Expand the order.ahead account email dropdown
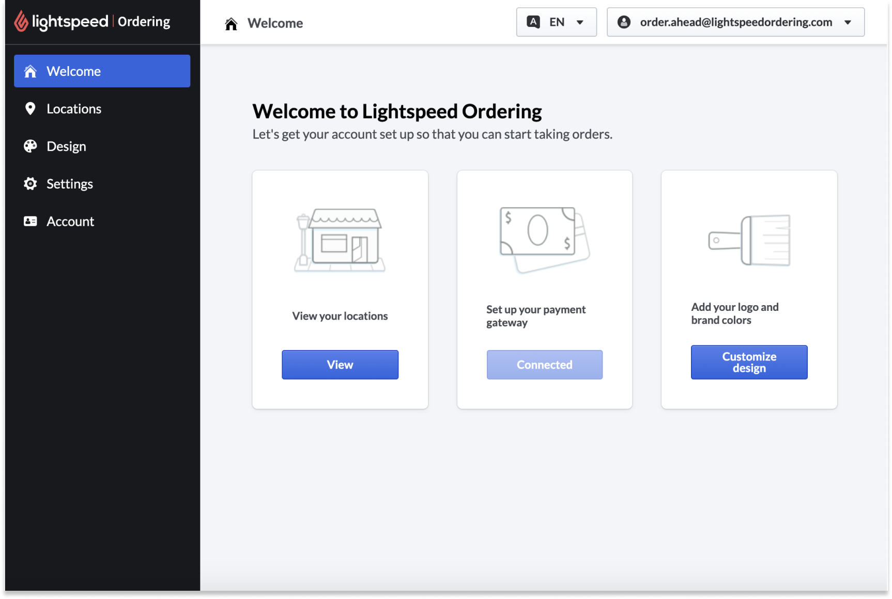 pos(735,22)
